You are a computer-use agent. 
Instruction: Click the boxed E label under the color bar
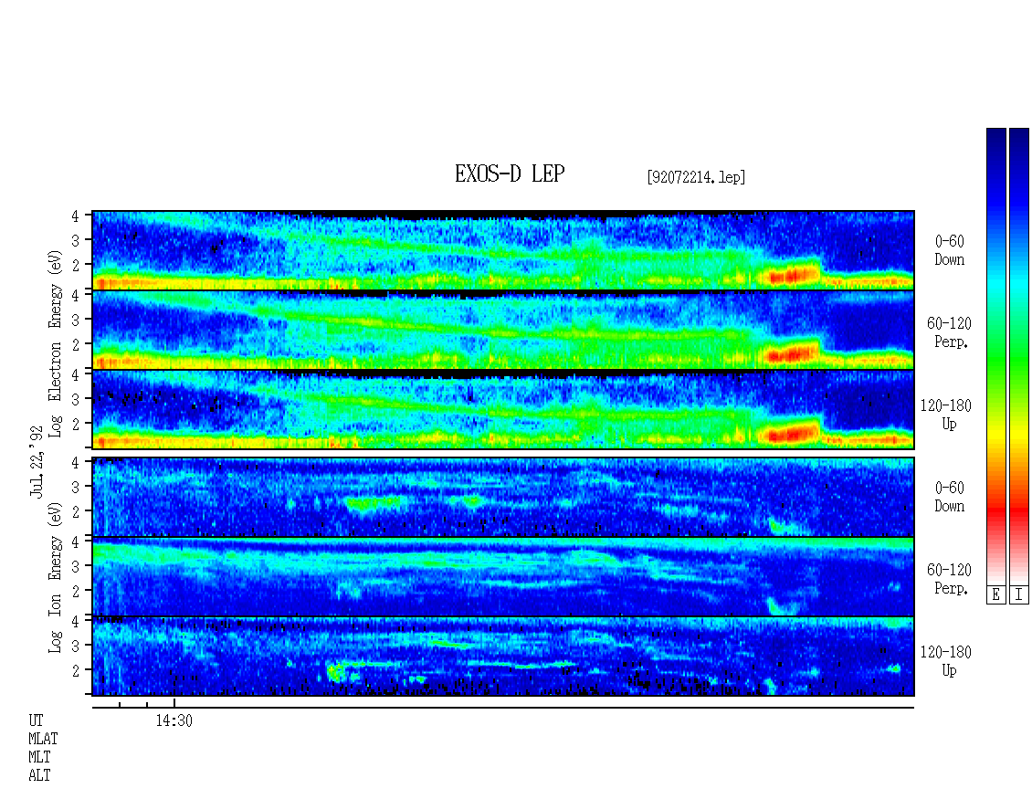pos(995,595)
